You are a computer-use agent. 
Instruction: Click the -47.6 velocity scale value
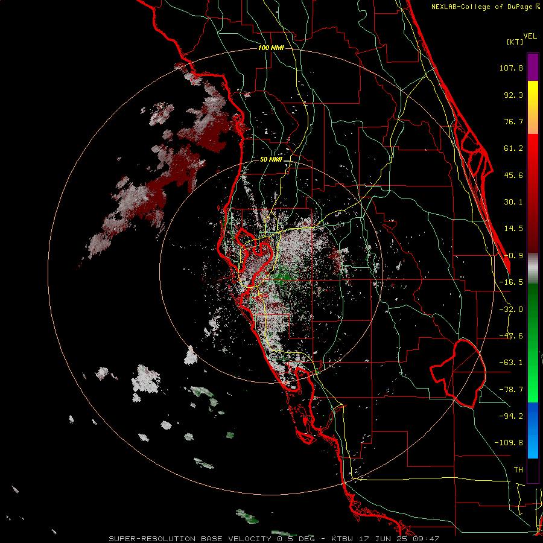point(511,336)
